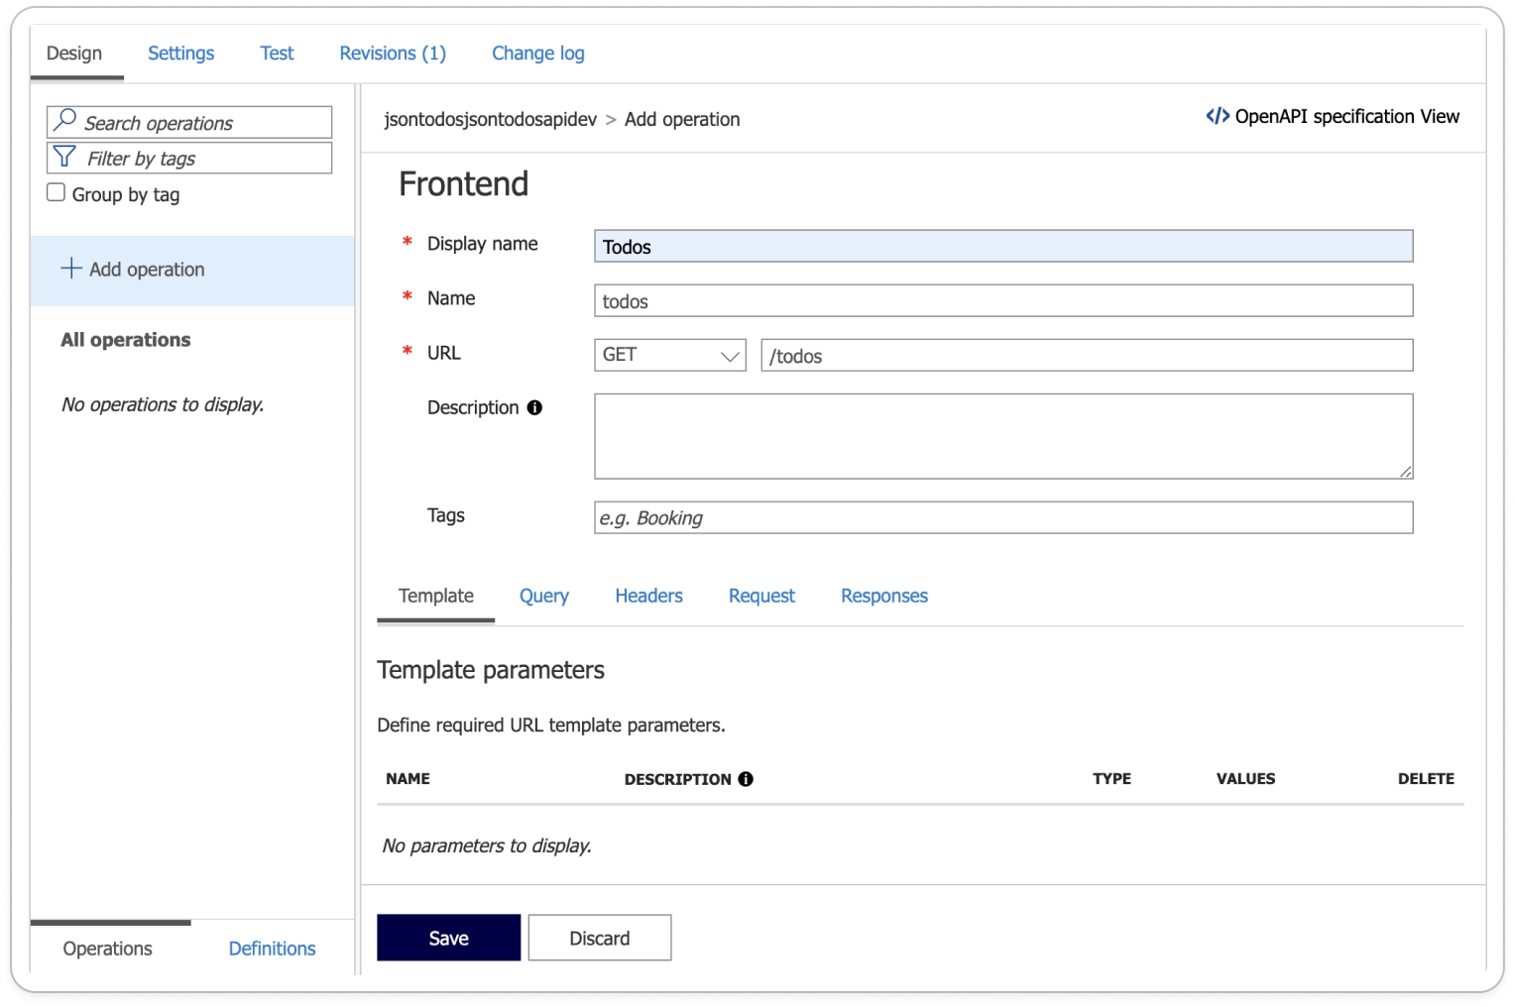
Task: Open the Revisions (1) tab
Action: click(x=393, y=54)
